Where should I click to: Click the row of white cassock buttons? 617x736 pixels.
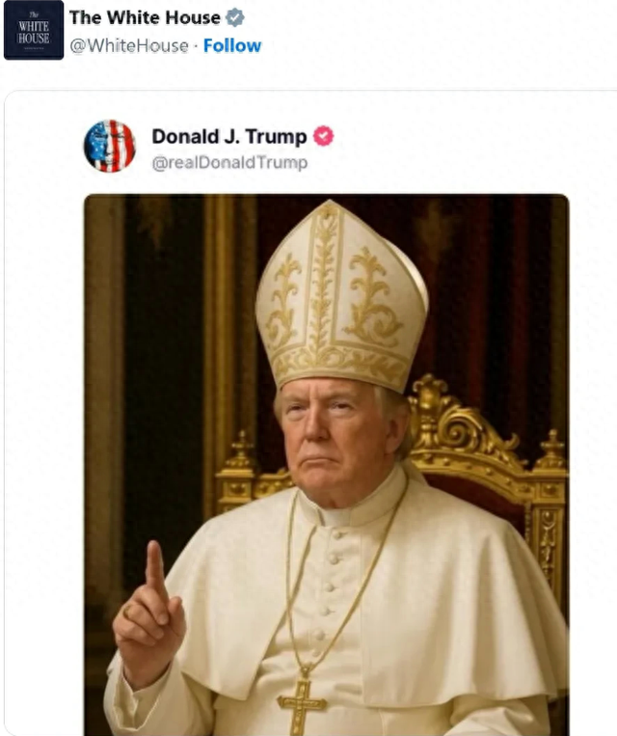pyautogui.click(x=330, y=586)
